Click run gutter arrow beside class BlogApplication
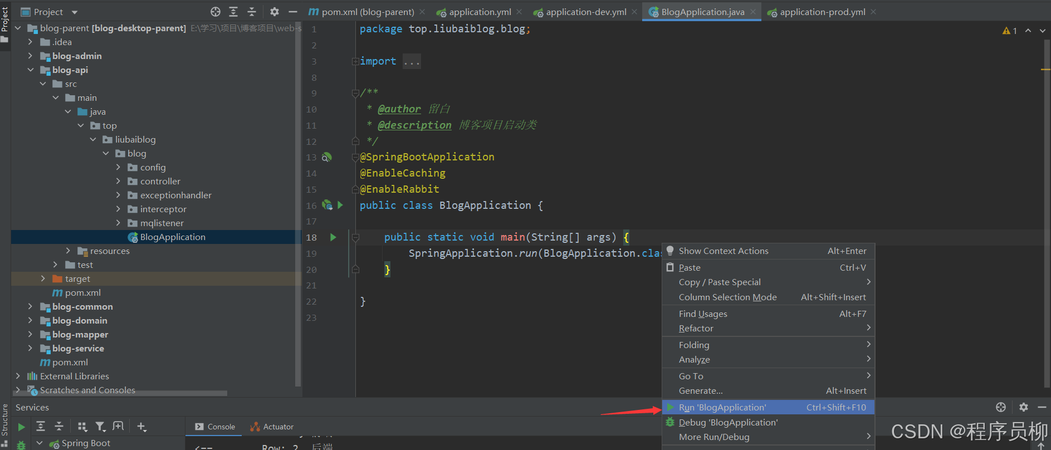1051x450 pixels. (340, 205)
